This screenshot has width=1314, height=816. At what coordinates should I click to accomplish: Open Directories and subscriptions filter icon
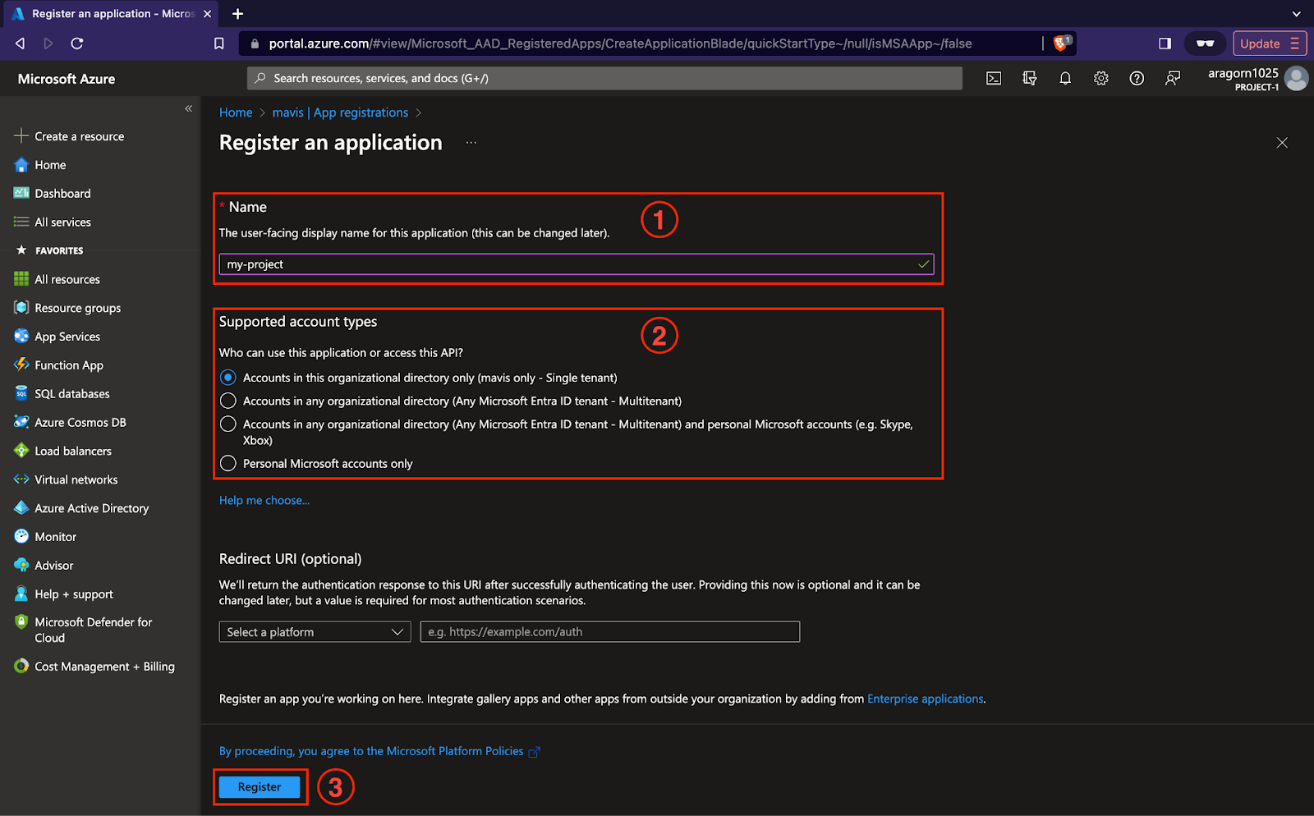1030,78
